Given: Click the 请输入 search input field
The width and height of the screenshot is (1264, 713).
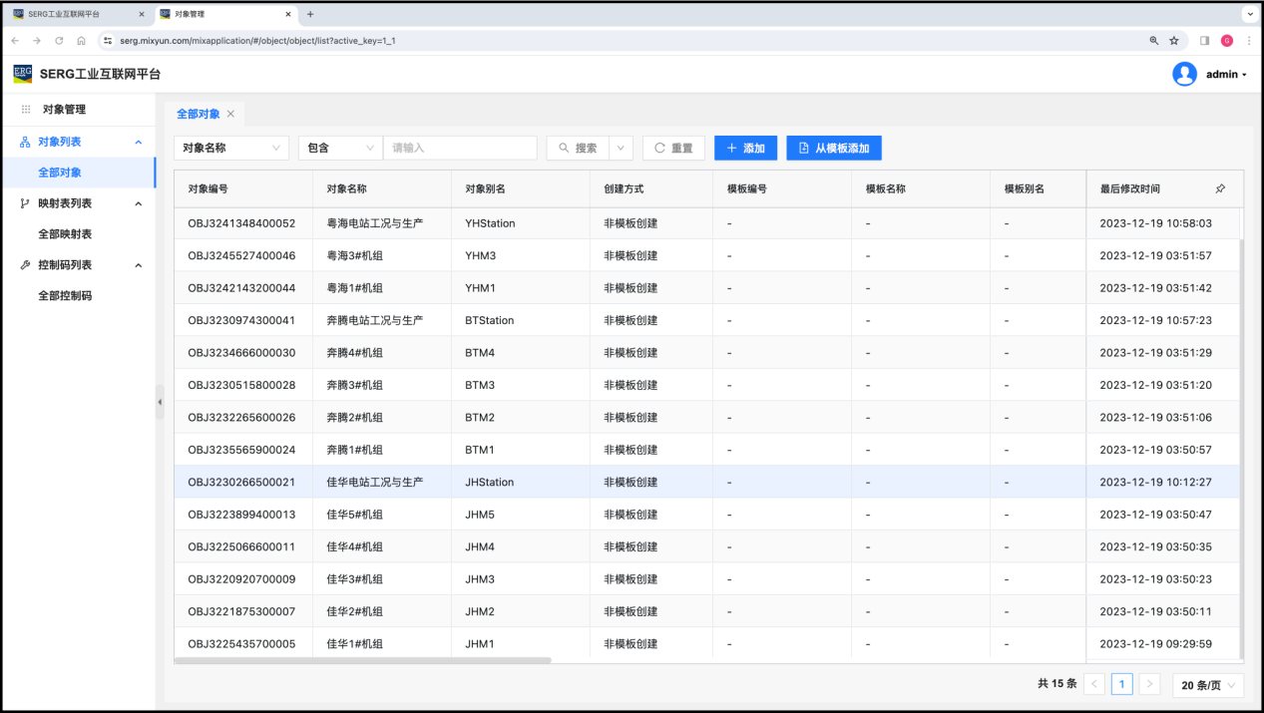Looking at the screenshot, I should point(460,148).
